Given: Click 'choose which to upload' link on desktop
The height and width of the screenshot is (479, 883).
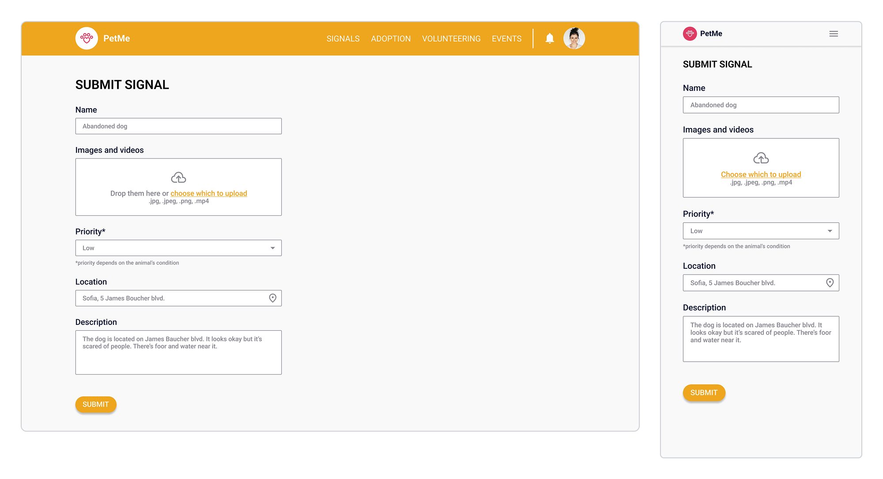Looking at the screenshot, I should point(209,193).
